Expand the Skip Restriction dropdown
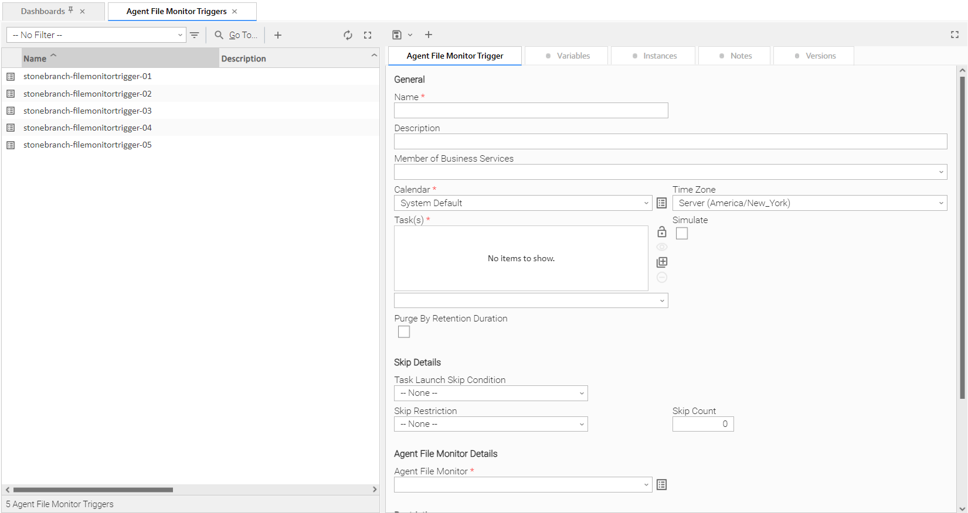 491,424
